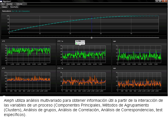
Task: Click the 3,296 data tooltip label
Action: pyautogui.click(x=79, y=41)
